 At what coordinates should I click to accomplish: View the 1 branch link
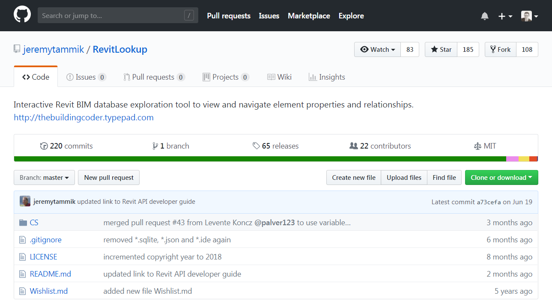pos(171,146)
